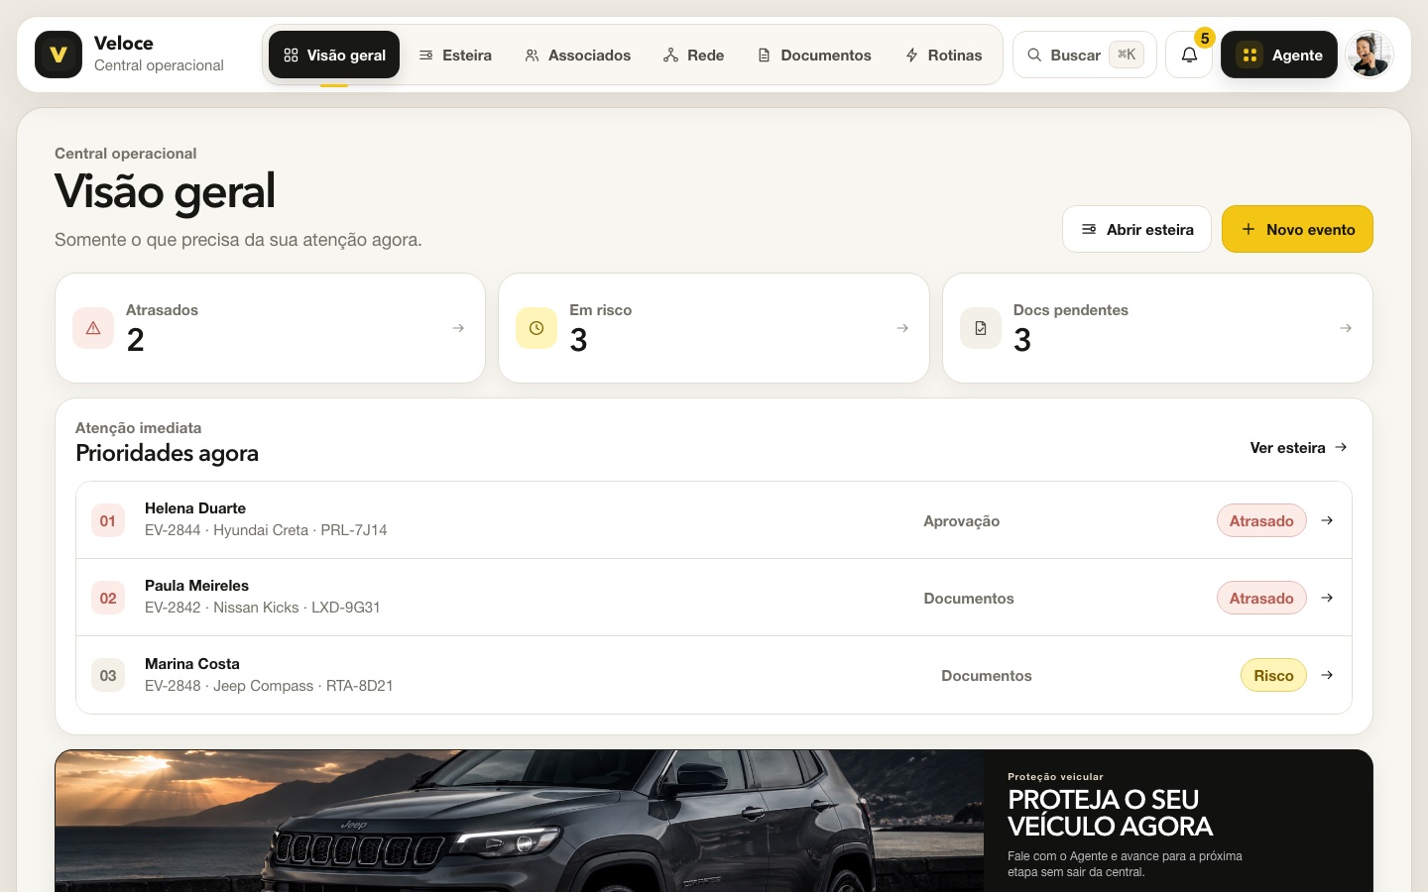Click the 03 priority number badge
This screenshot has width=1428, height=892.
[108, 675]
